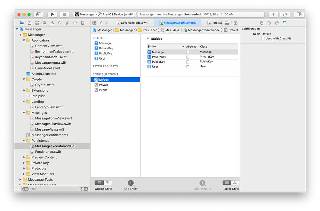Choose the Messanger scheme
Image resolution: width=320 pixels, height=211 pixels.
point(85,14)
